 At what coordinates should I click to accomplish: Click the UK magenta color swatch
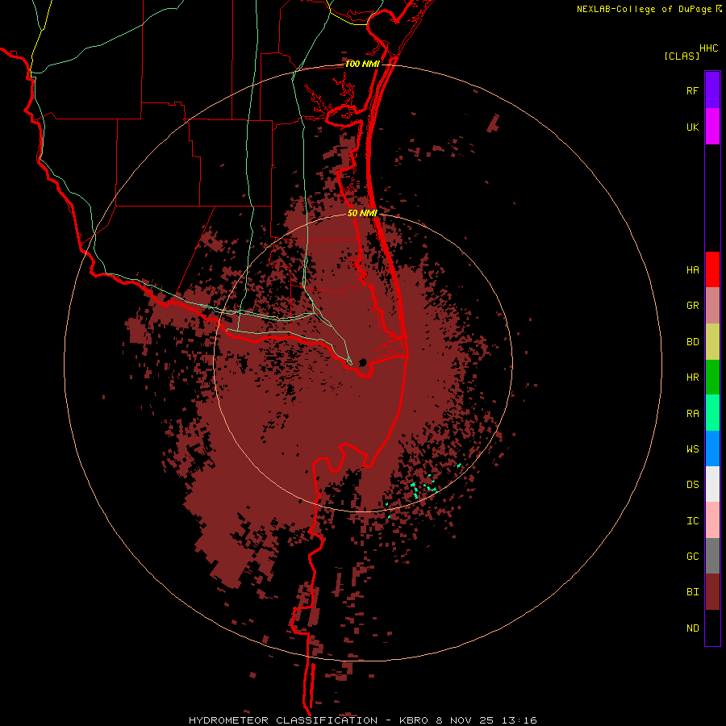(712, 127)
